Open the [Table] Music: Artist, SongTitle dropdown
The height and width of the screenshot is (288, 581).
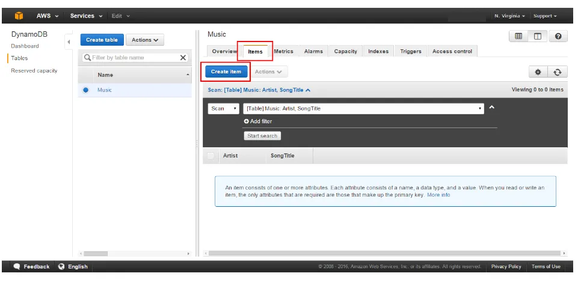coord(363,108)
